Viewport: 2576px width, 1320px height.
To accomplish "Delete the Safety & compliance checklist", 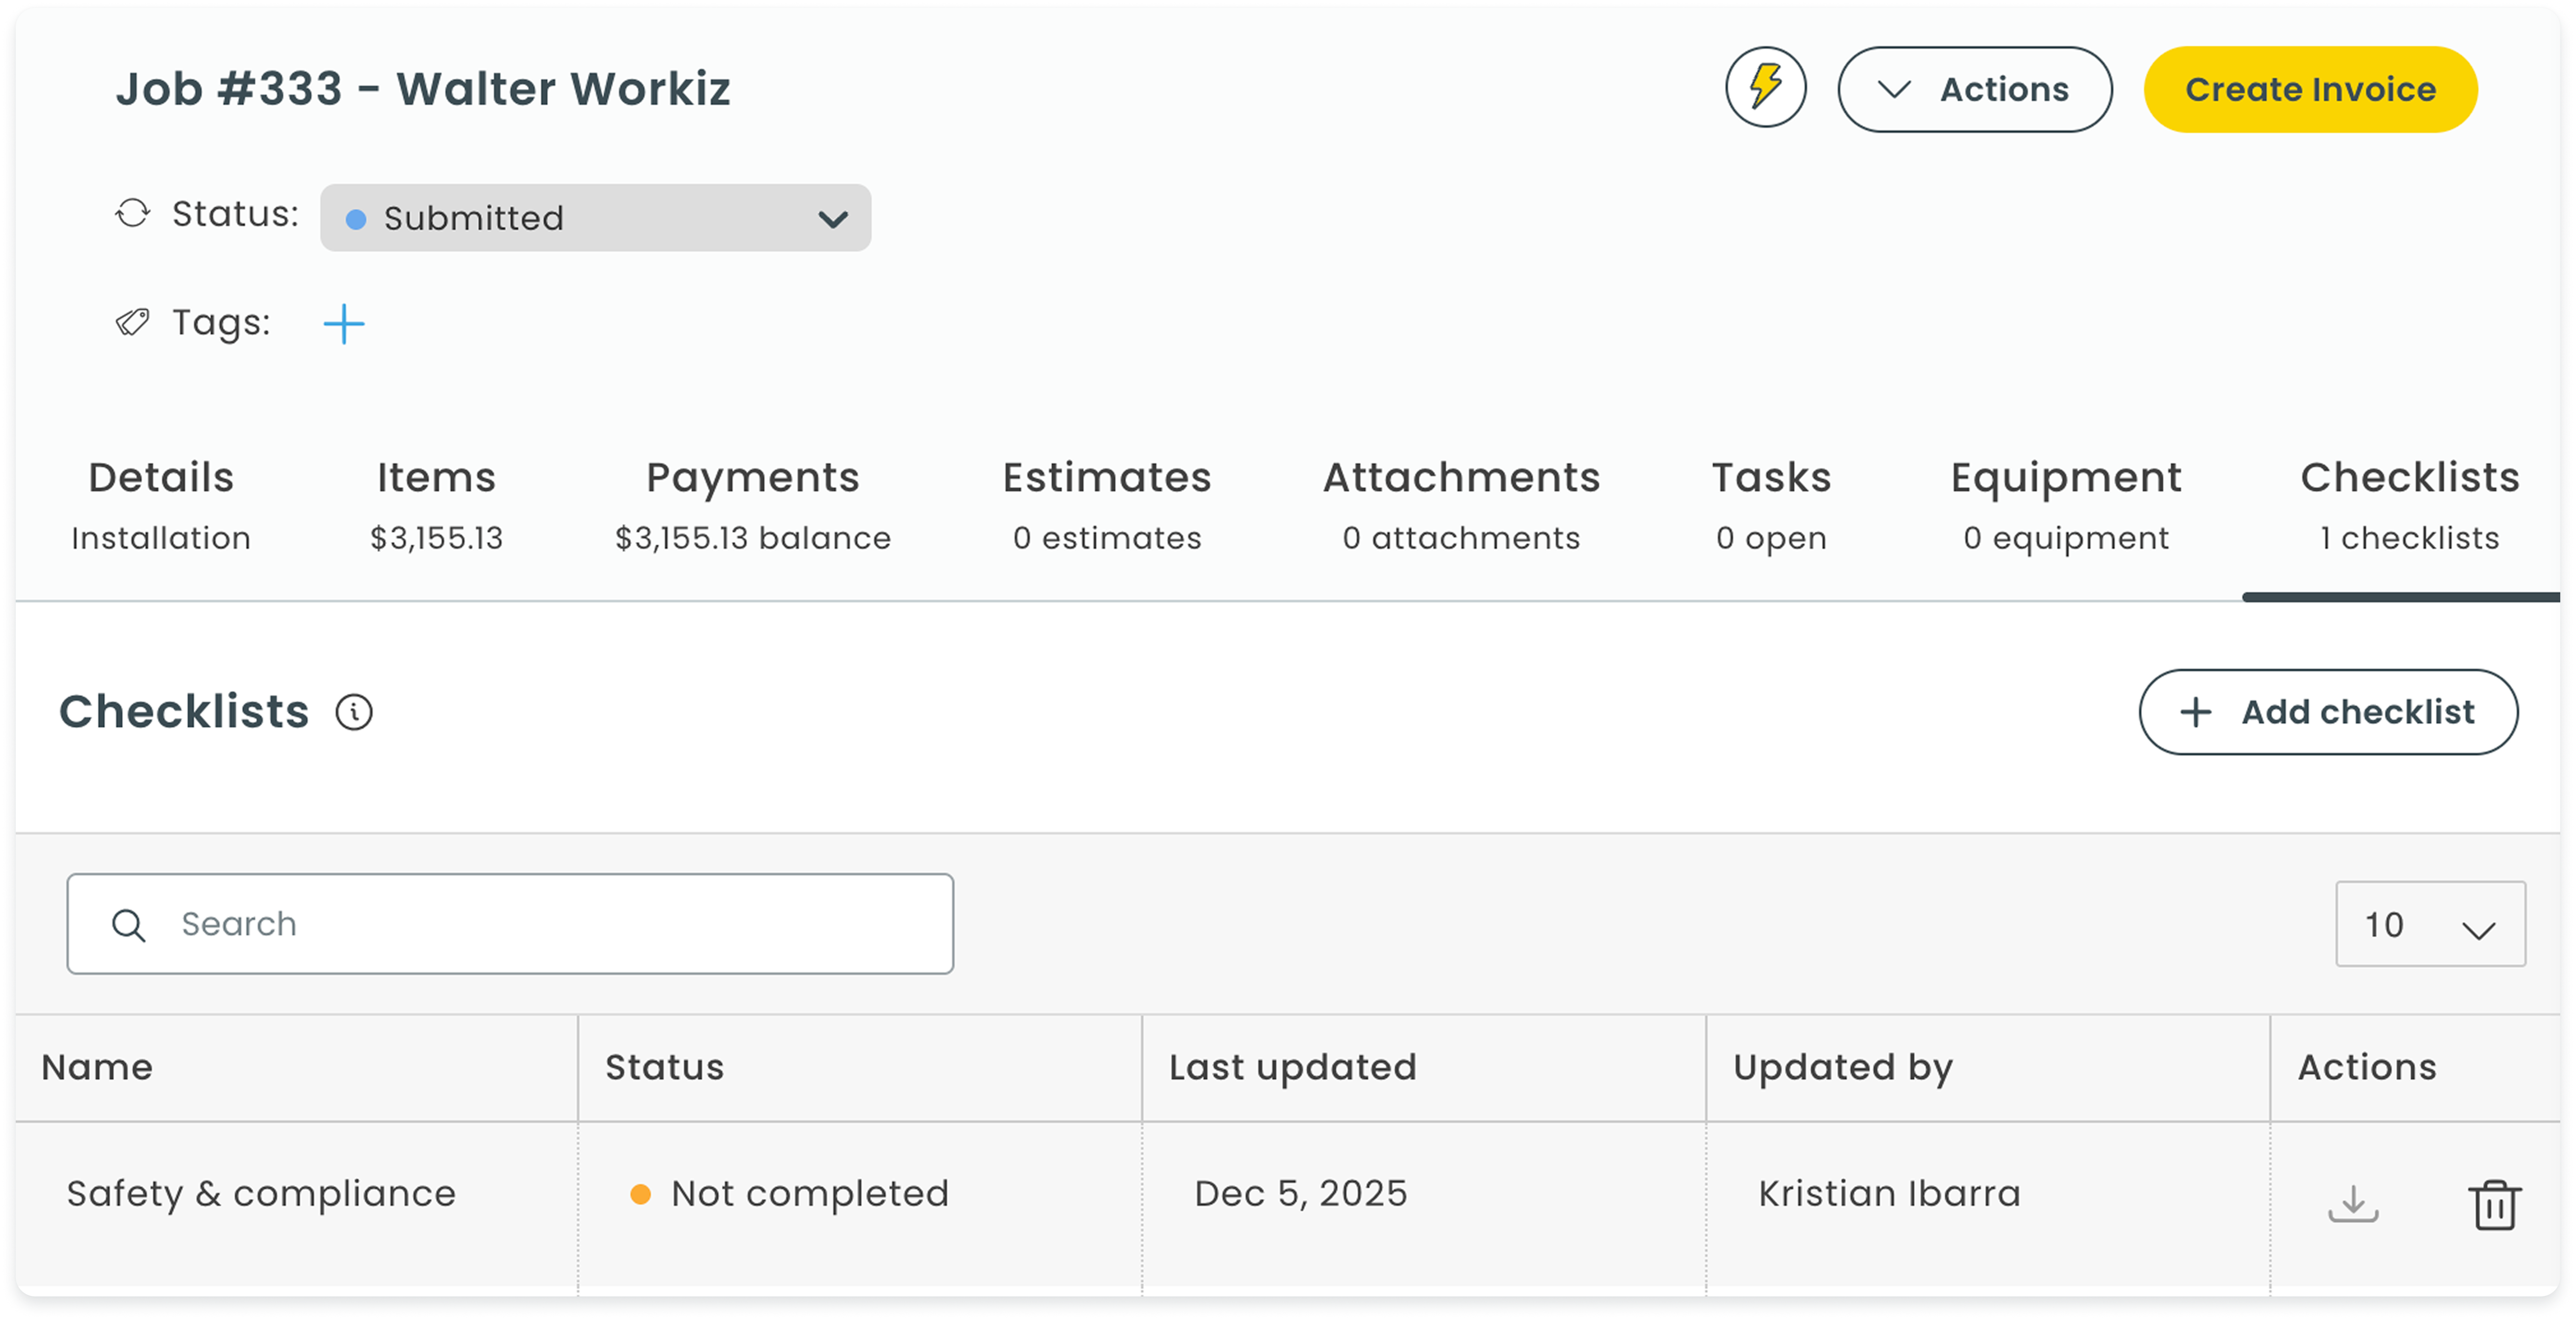I will pyautogui.click(x=2494, y=1204).
